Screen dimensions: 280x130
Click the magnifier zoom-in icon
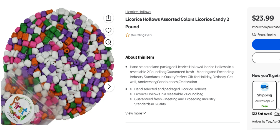[x=108, y=42]
